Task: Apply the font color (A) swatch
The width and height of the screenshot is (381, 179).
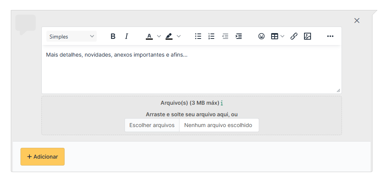Action: [x=149, y=36]
